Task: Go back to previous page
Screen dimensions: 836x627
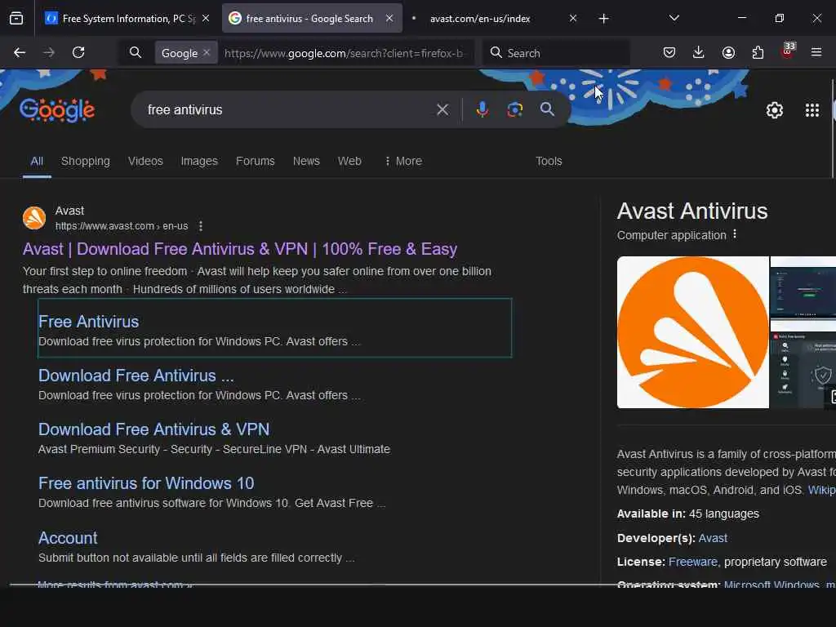Action: (20, 52)
